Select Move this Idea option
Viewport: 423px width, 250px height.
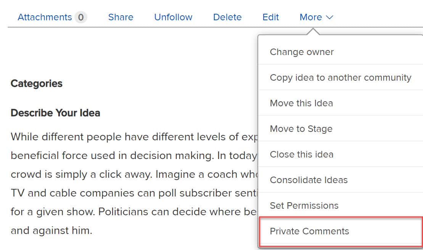pyautogui.click(x=301, y=103)
